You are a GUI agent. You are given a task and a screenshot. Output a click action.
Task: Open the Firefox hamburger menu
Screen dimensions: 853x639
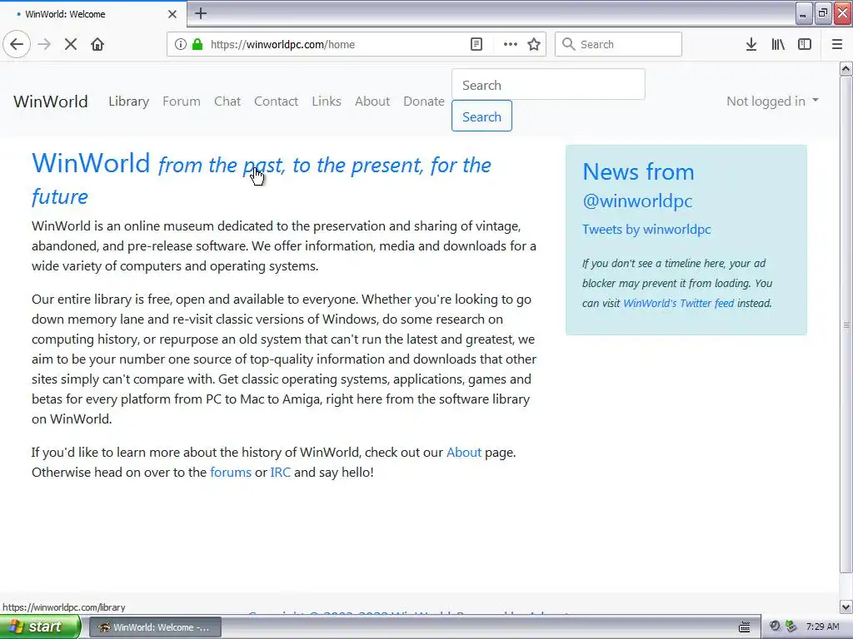click(837, 44)
